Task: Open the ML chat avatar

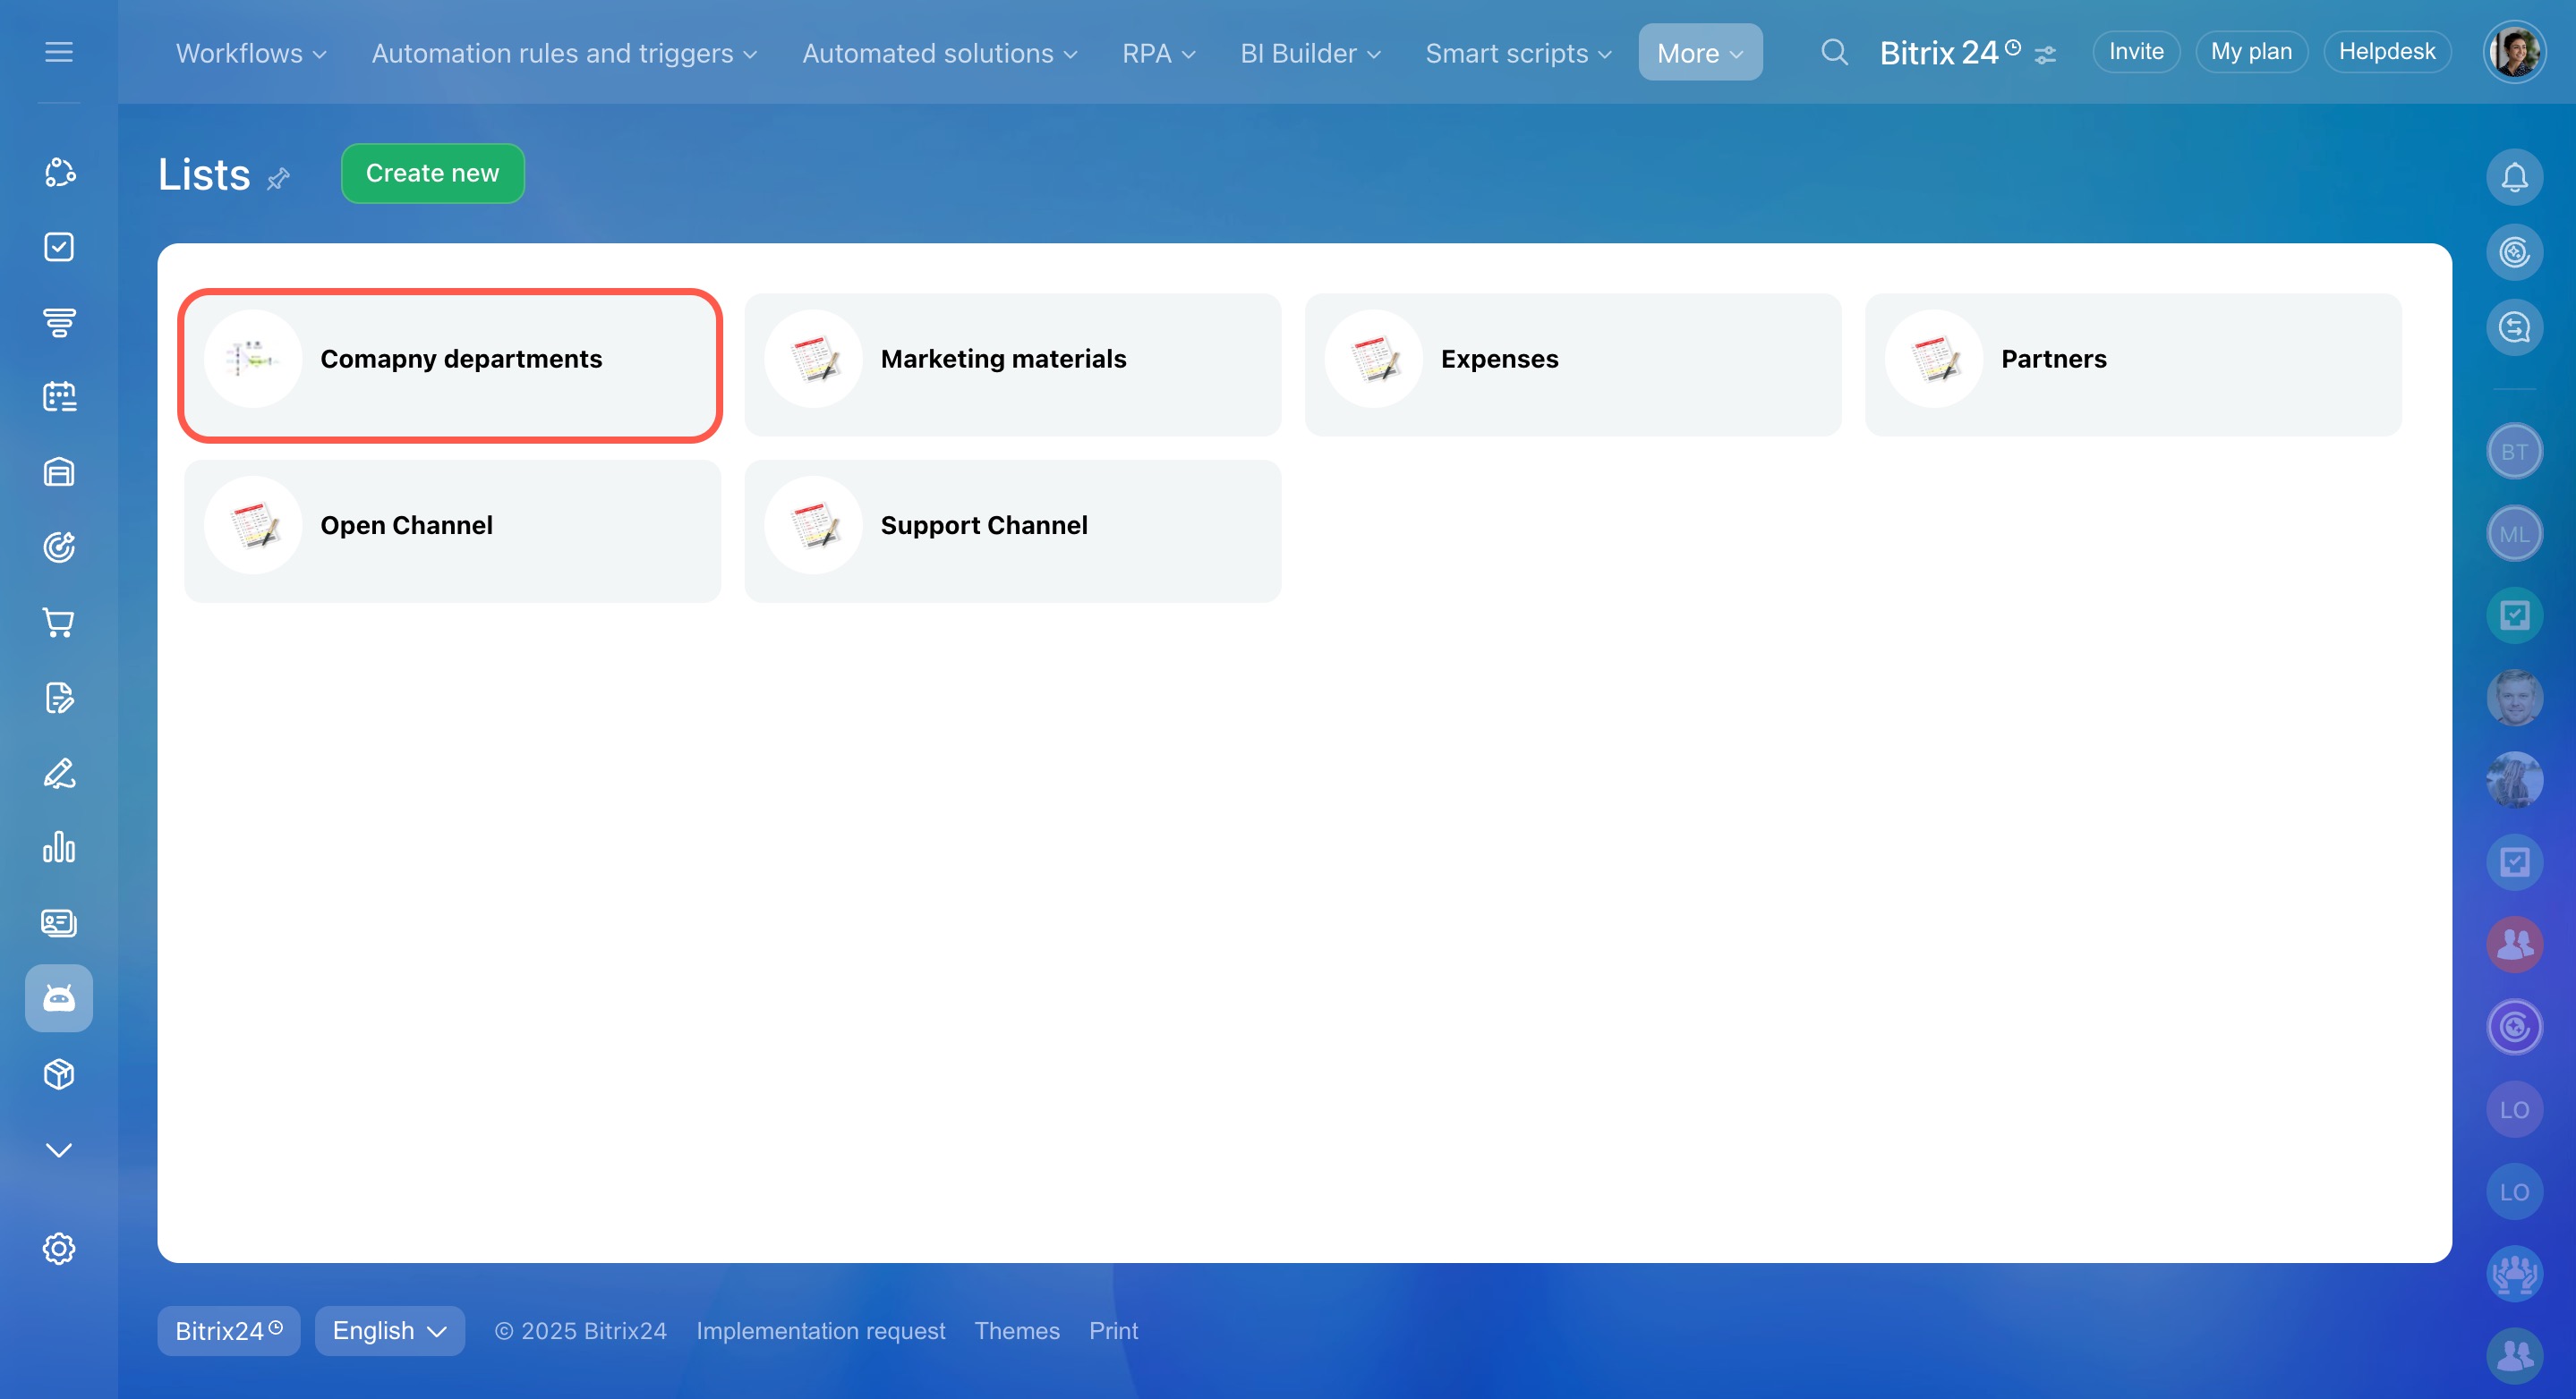Action: [2514, 534]
